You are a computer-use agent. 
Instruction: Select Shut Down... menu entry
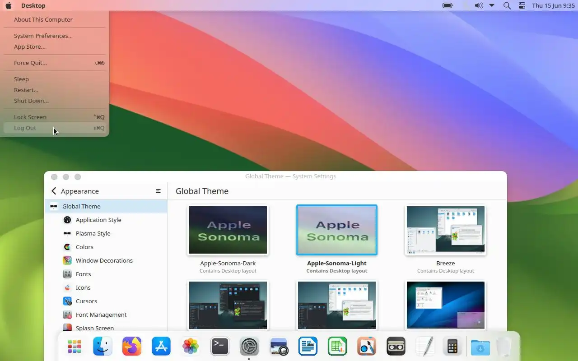pyautogui.click(x=55, y=101)
